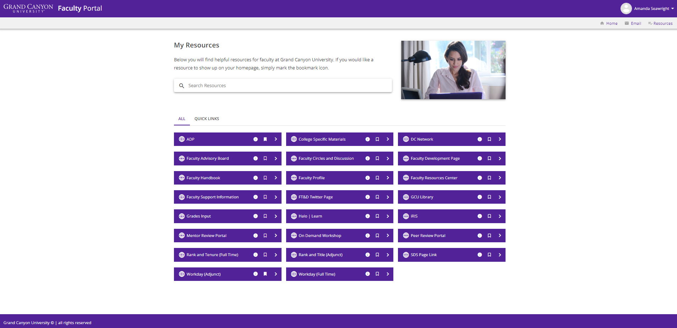Show info for Faculty Support Information
Image resolution: width=677 pixels, height=328 pixels.
click(256, 197)
